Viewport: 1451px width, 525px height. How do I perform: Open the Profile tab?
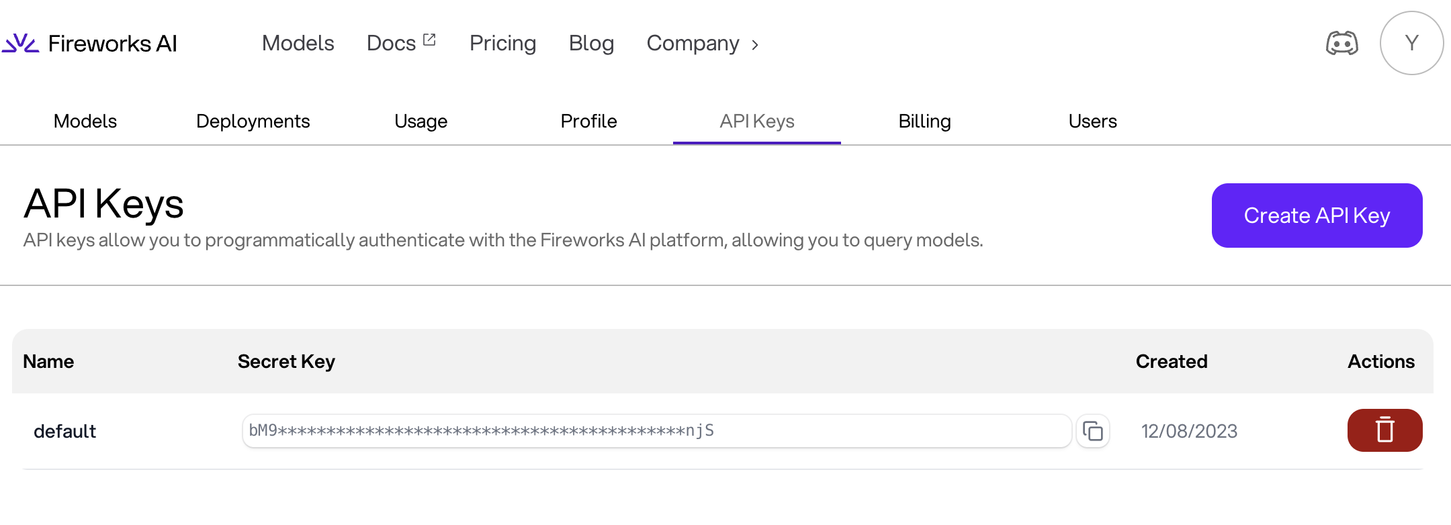pos(589,122)
